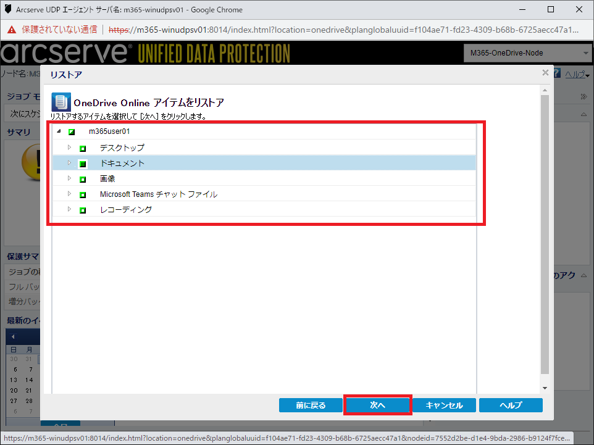Click calendar date 14
Viewport: 594px width, 445px height.
29,380
